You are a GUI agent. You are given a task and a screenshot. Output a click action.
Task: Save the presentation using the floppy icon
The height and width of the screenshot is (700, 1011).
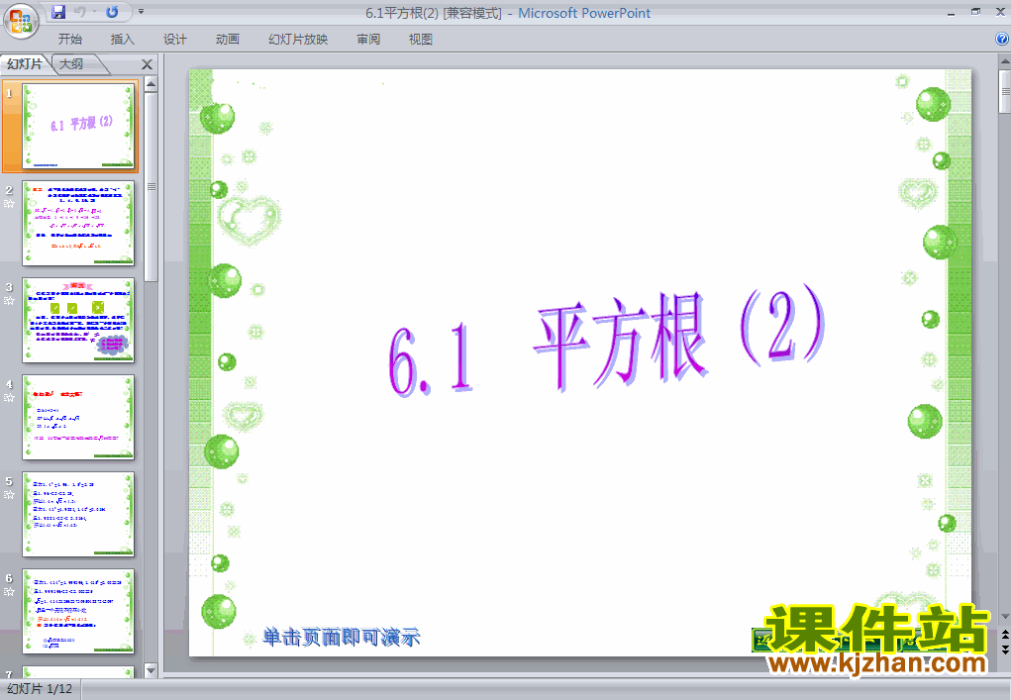click(58, 12)
